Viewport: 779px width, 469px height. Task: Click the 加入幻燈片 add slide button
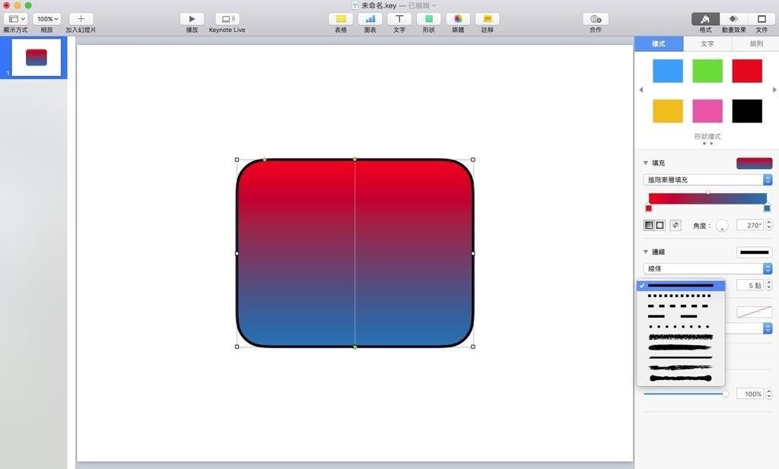coord(81,19)
